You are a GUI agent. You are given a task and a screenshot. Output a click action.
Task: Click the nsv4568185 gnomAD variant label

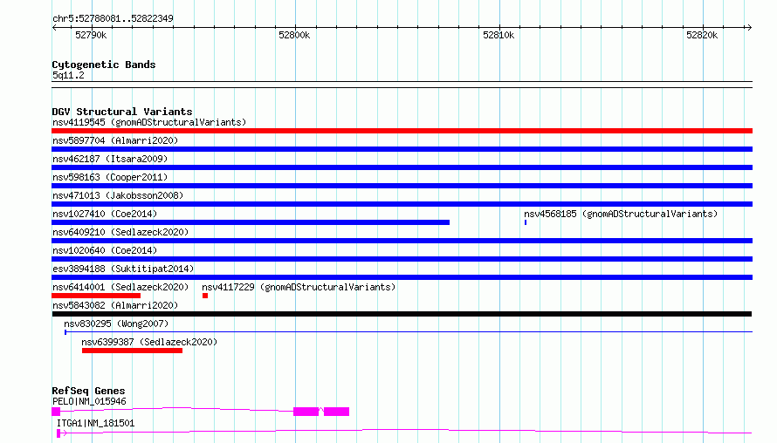[621, 214]
